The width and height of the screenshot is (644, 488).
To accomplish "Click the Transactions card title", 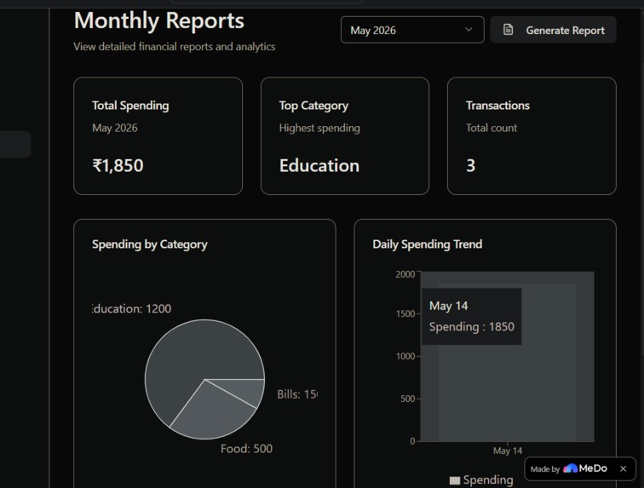I will coord(497,106).
